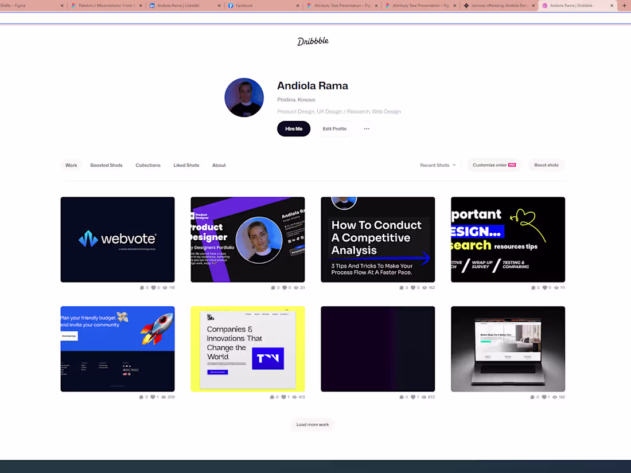Viewport: 631px width, 473px height.
Task: Click eye icon under Companies & Innovations shot
Action: coord(295,397)
